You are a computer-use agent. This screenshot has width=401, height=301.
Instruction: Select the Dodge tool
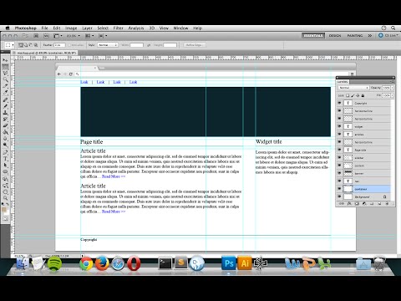click(5, 145)
